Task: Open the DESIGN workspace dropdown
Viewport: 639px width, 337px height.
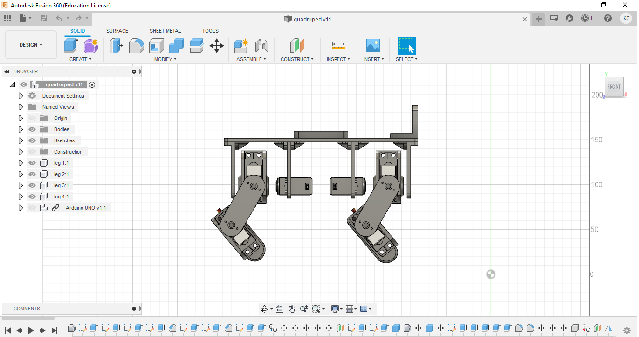Action: pos(31,45)
